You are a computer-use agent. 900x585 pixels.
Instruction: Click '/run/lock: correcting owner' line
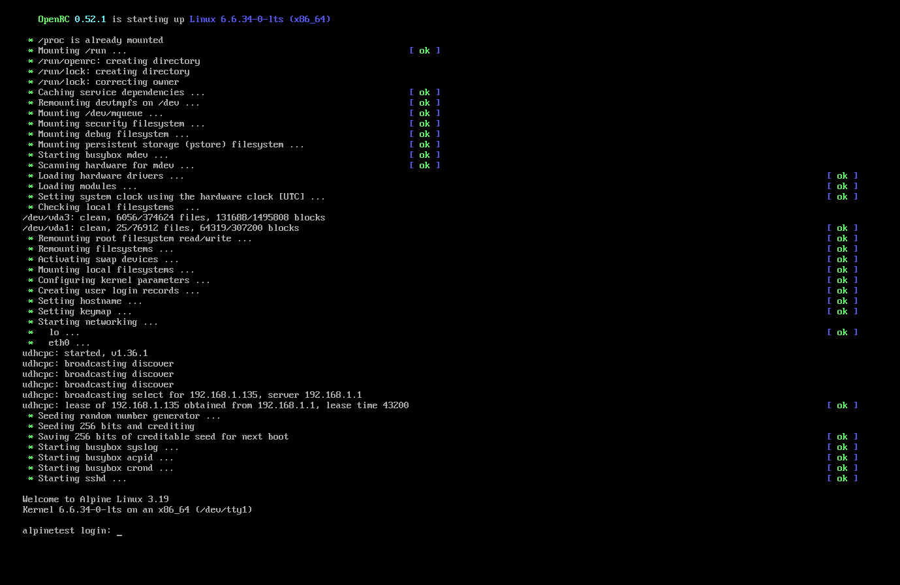103,82
